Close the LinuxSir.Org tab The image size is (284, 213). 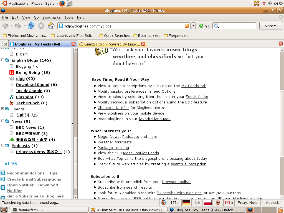[143, 44]
